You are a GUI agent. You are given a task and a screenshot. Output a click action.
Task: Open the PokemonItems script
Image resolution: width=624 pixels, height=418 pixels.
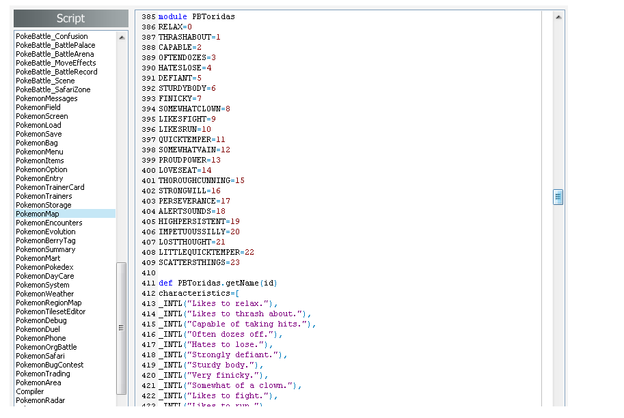click(40, 161)
